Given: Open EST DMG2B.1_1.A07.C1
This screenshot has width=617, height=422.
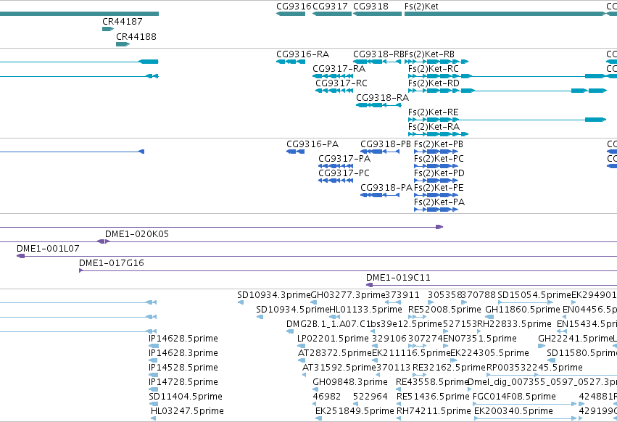Looking at the screenshot, I should pyautogui.click(x=289, y=331).
